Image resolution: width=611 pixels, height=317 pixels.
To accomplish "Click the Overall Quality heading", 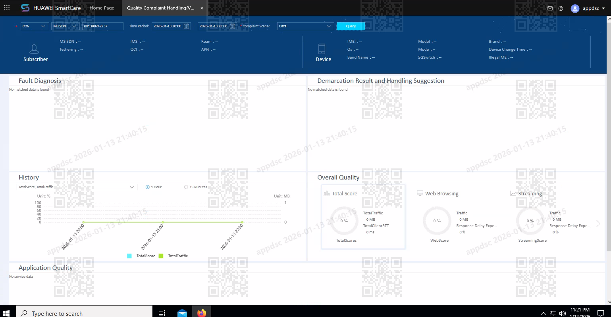I will pyautogui.click(x=338, y=178).
